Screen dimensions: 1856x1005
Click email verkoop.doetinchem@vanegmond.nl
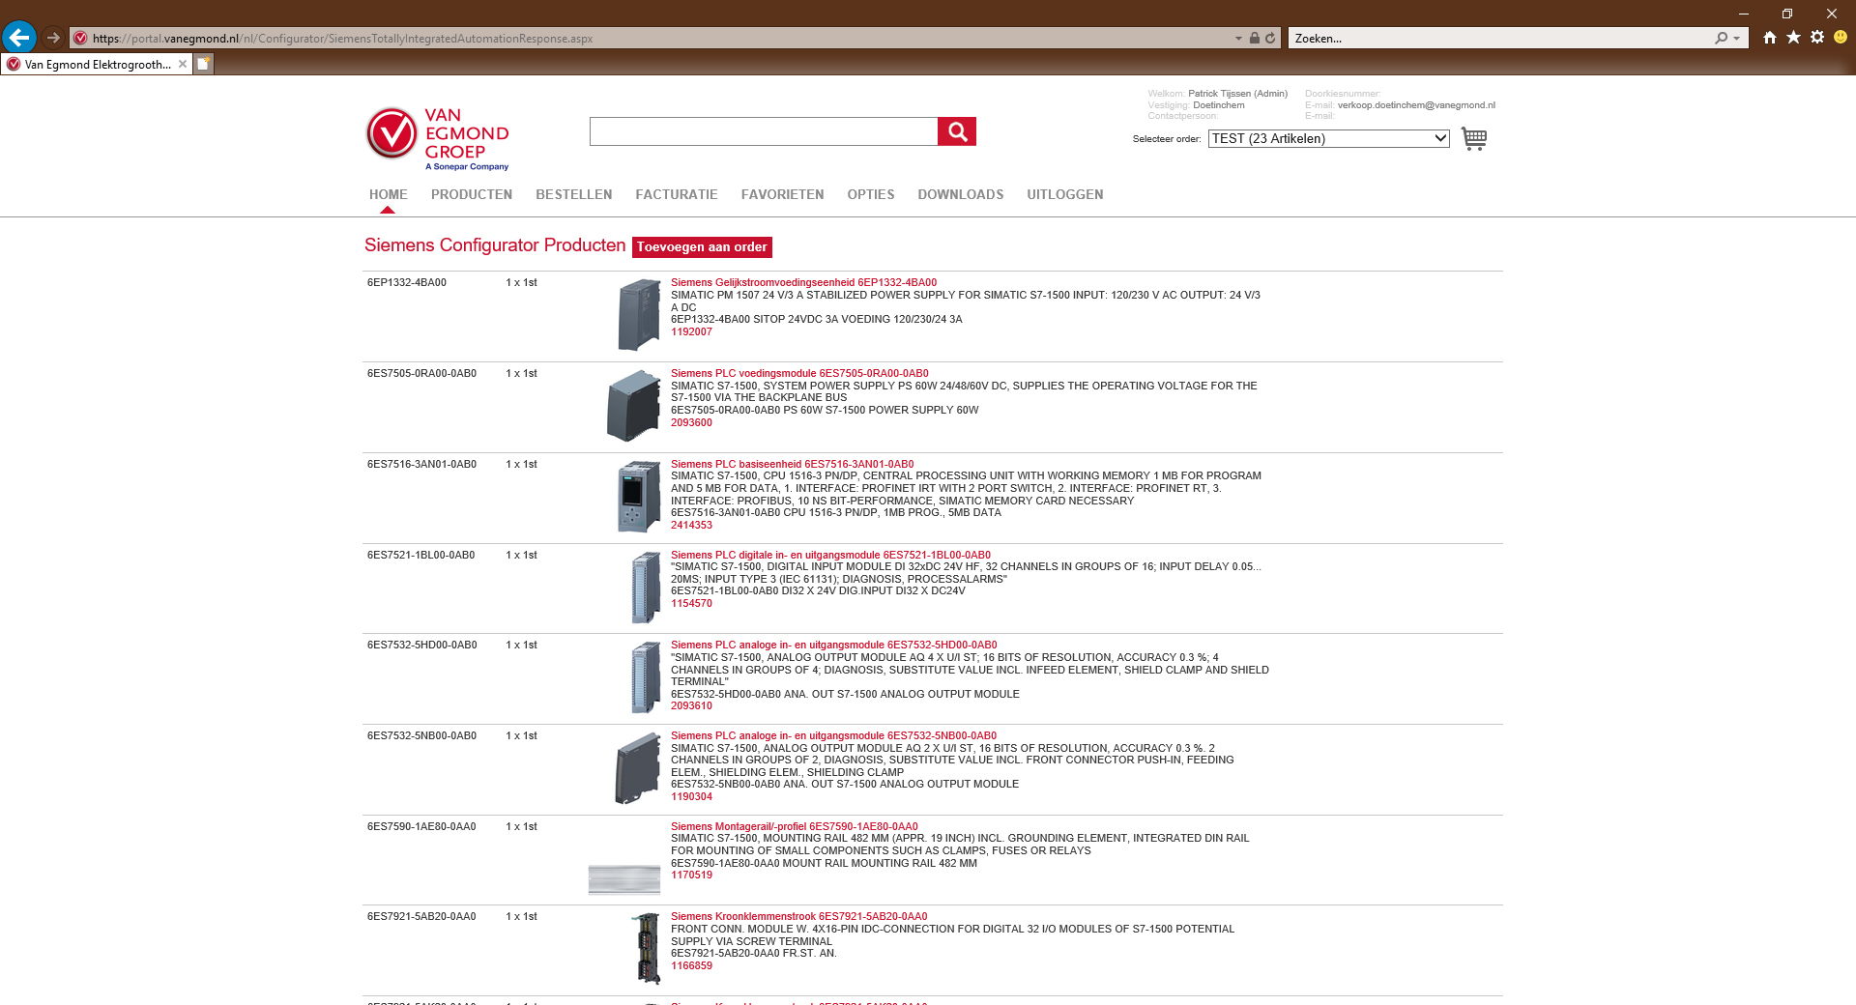[x=1416, y=105]
